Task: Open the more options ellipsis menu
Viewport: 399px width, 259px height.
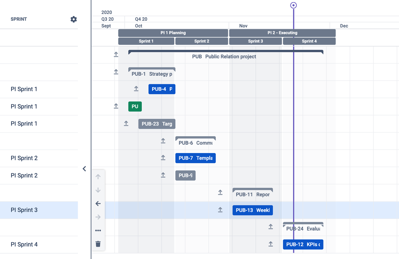Action: tap(98, 231)
